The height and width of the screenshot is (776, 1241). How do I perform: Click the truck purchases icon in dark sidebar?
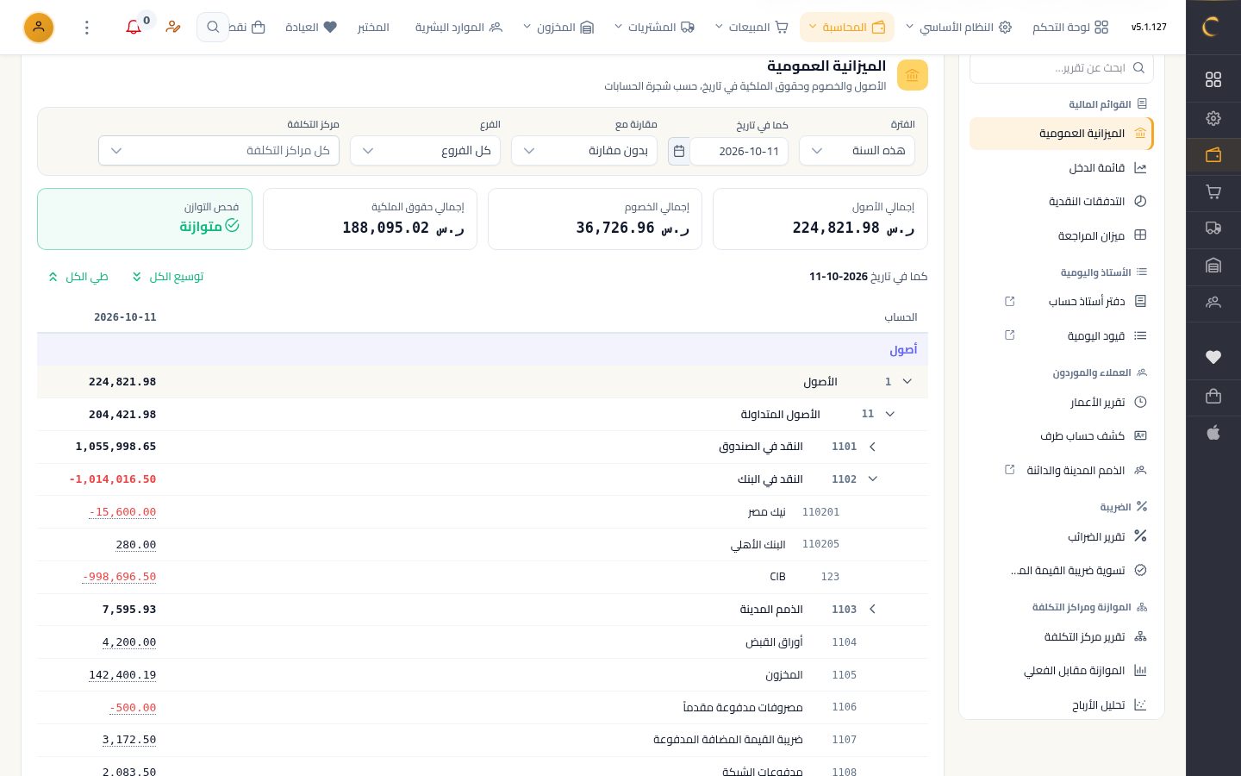1213,228
